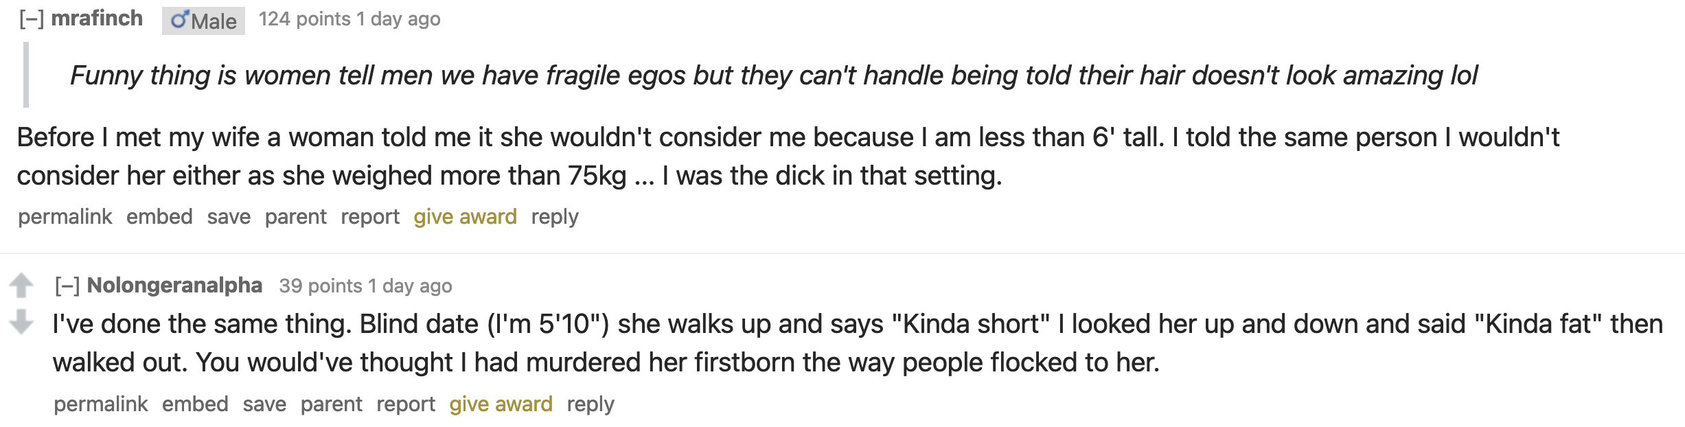This screenshot has width=1685, height=427.
Task: Report Nolongeranalpha's comment
Action: (406, 404)
